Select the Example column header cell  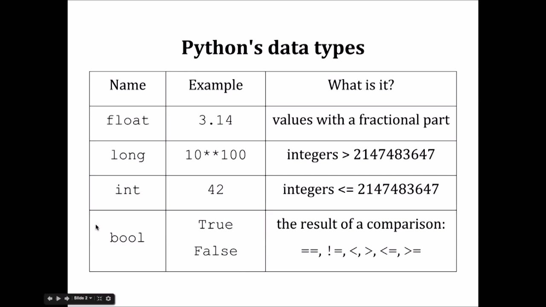click(x=215, y=89)
